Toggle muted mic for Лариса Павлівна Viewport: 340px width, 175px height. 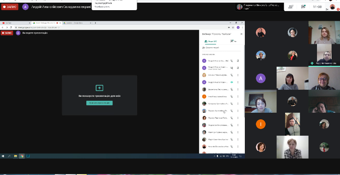tap(232, 118)
